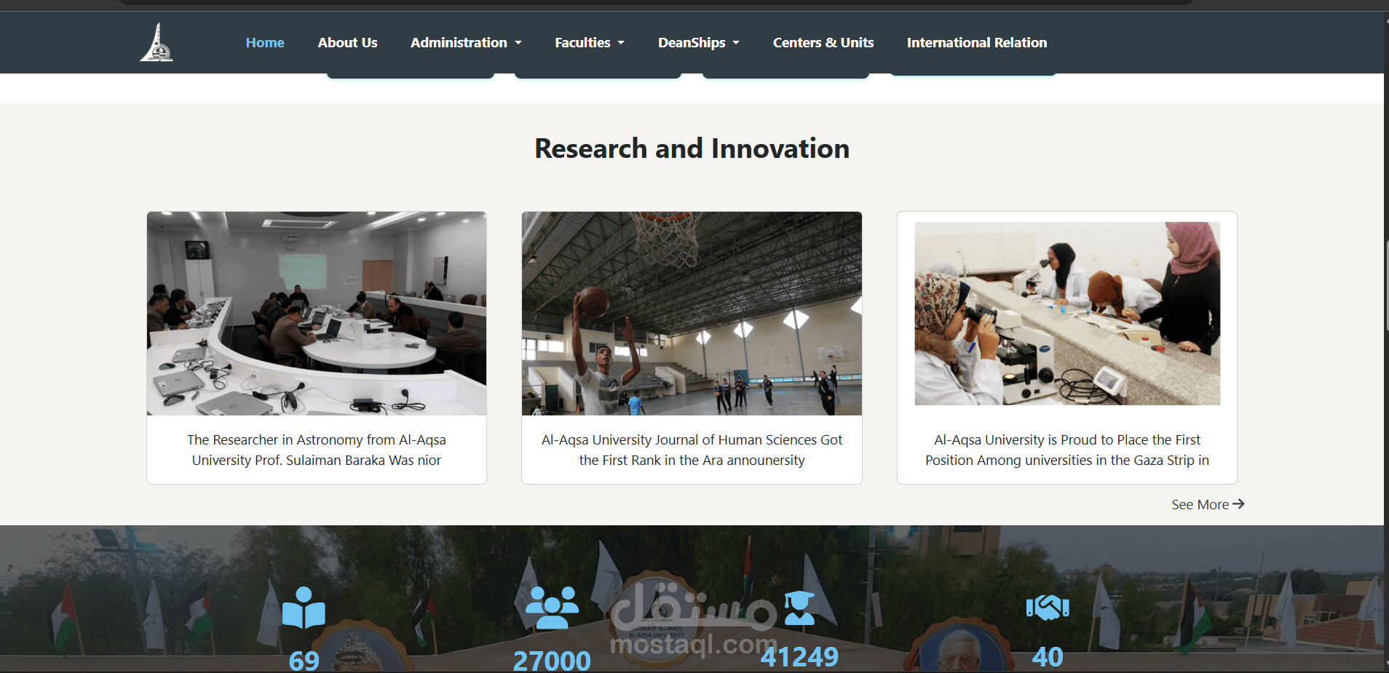Screen dimensions: 1389x673
Task: Open the basketball gym photo
Action: pyautogui.click(x=692, y=314)
